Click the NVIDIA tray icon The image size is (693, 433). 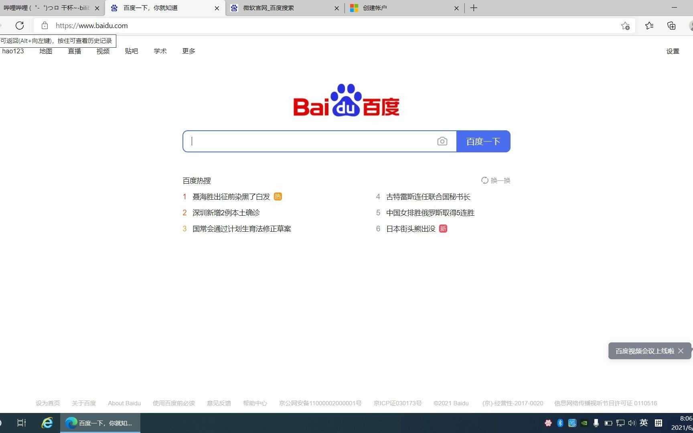[584, 423]
